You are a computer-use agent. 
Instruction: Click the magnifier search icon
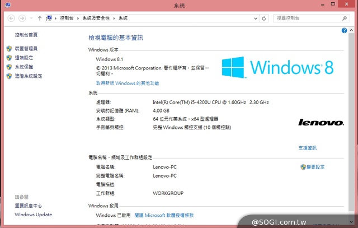click(345, 18)
